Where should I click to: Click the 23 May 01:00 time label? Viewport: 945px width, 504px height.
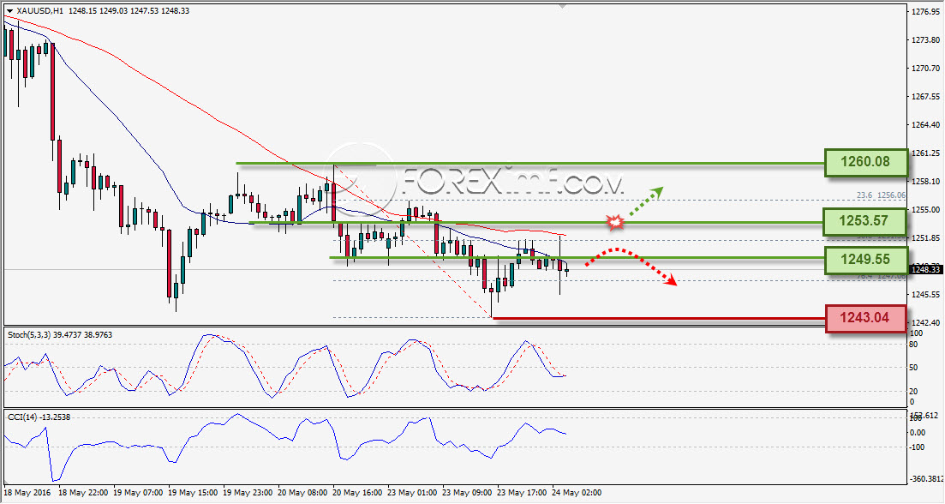[x=412, y=493]
